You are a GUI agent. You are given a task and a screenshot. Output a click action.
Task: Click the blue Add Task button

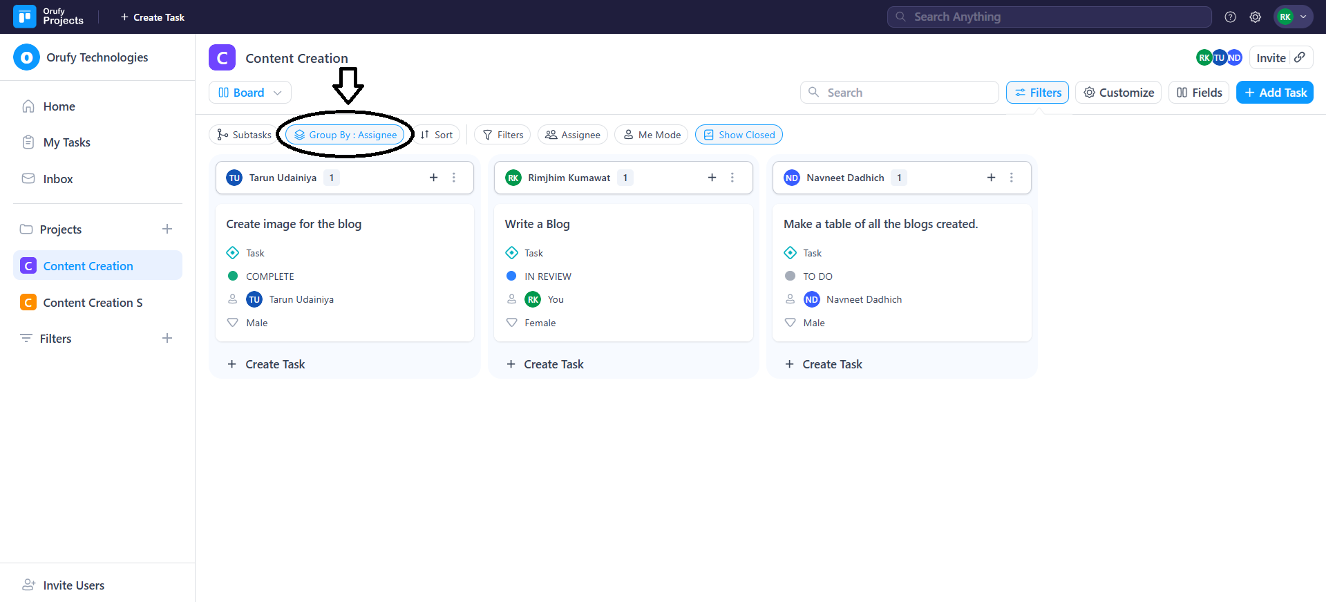click(x=1274, y=93)
